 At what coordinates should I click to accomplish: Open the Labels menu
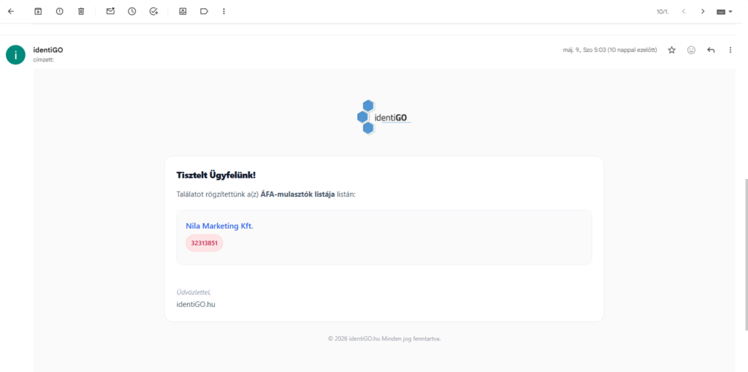(x=205, y=12)
